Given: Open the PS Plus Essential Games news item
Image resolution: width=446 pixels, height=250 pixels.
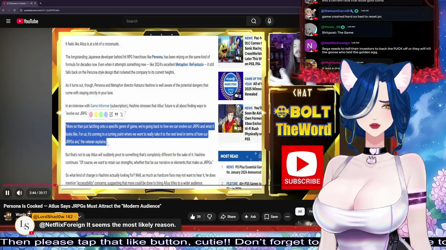Looking at the screenshot, I should point(244,169).
